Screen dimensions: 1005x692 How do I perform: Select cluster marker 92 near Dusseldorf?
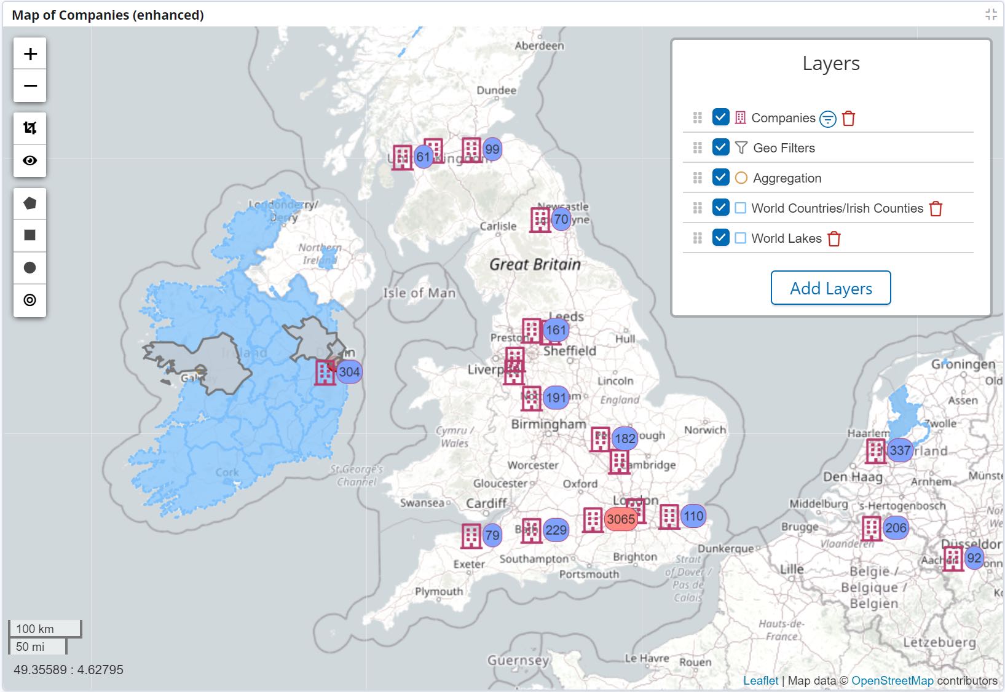[x=974, y=558]
